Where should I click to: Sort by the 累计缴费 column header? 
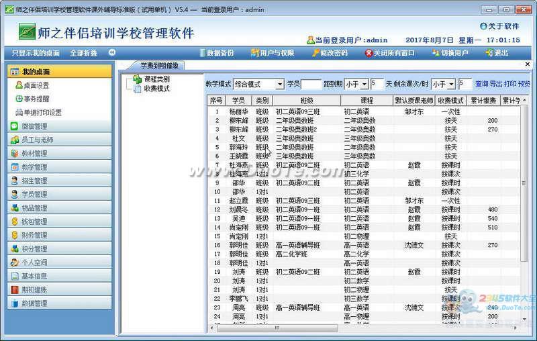click(483, 101)
